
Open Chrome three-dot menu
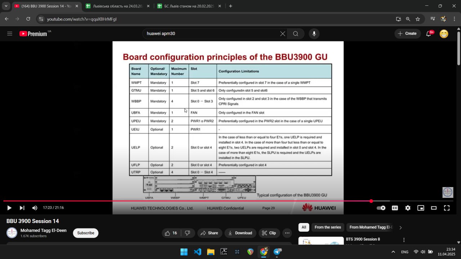[455, 19]
